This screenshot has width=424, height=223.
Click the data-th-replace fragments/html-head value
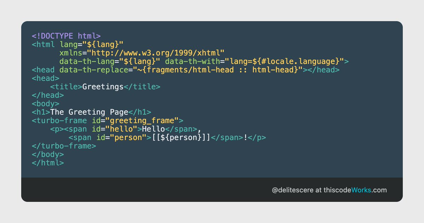click(x=218, y=70)
